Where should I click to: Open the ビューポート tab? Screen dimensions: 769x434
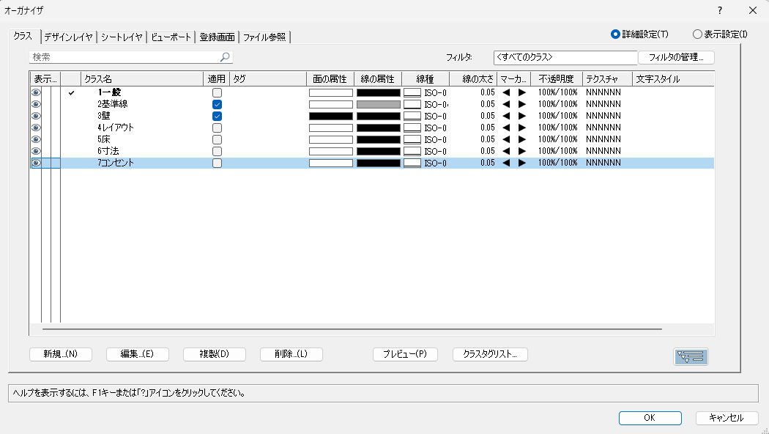171,37
